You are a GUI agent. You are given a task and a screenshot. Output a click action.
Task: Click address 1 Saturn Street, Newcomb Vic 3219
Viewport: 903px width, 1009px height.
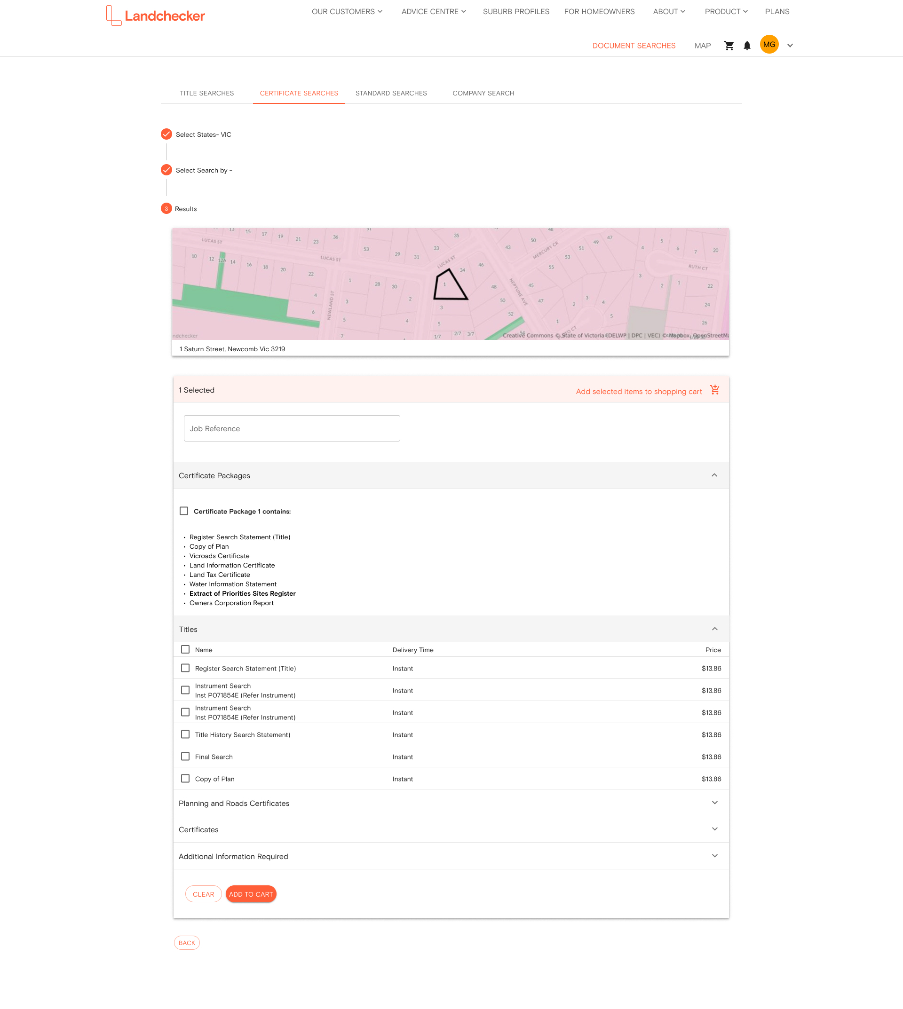click(232, 349)
